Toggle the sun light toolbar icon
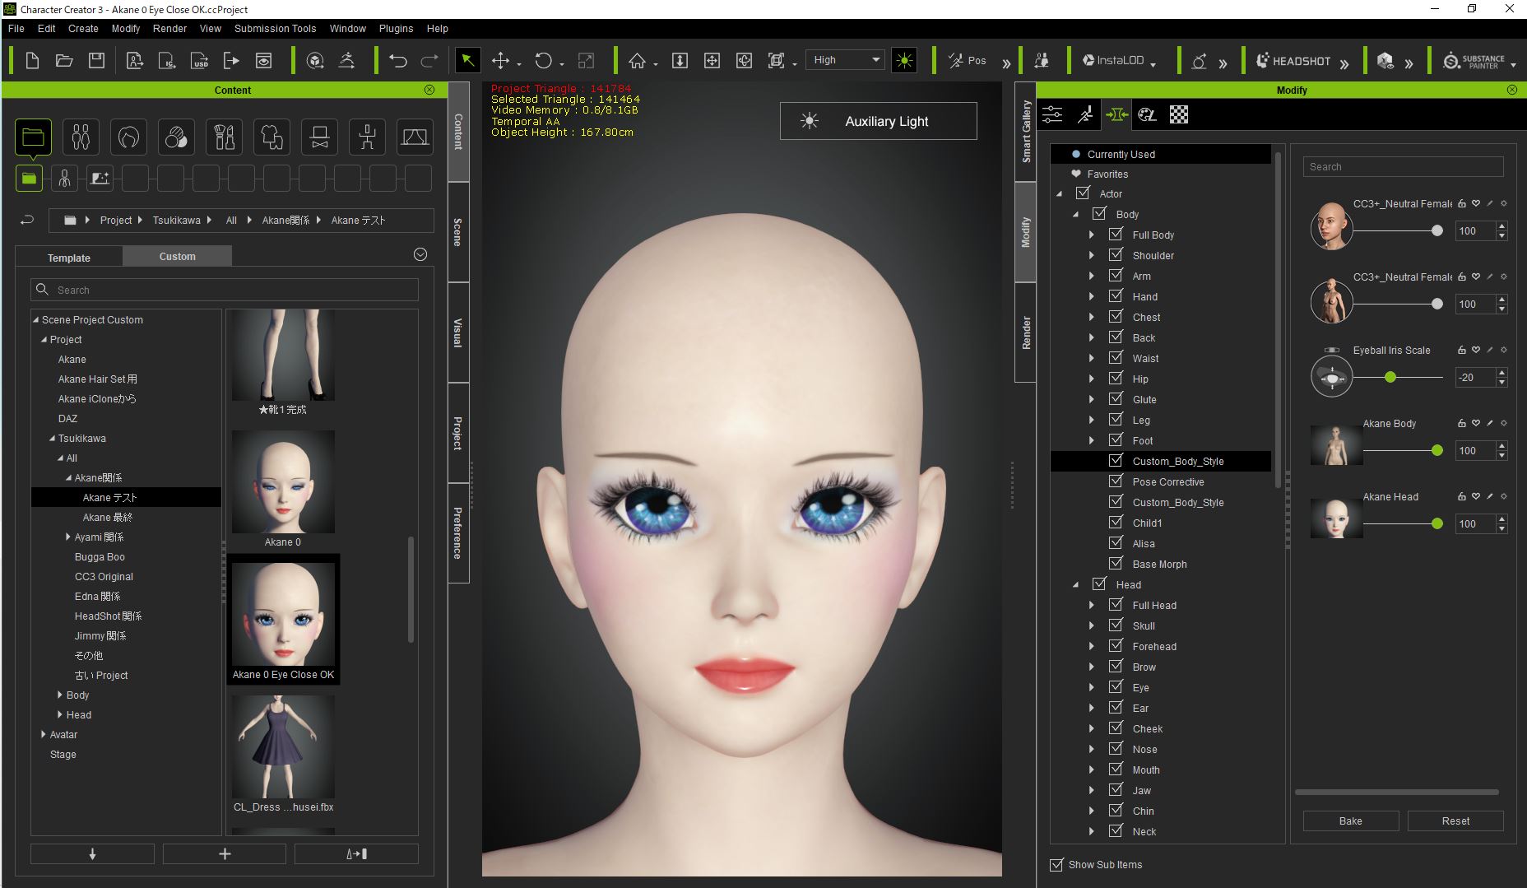The image size is (1527, 888). click(x=904, y=60)
